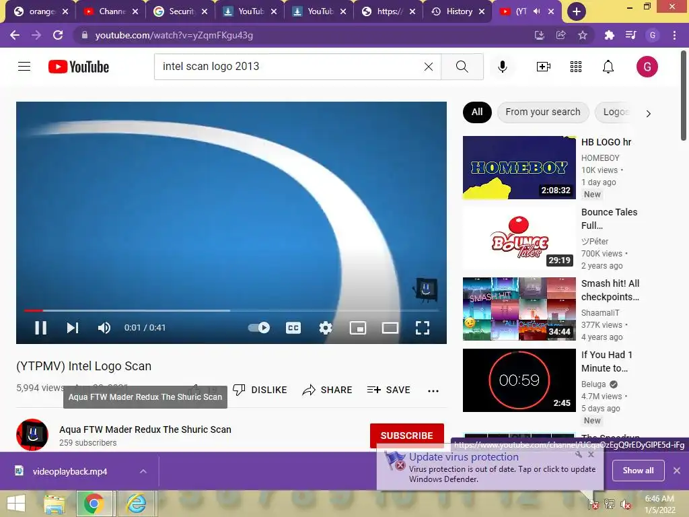Seek on the video progress bar
This screenshot has width=689, height=517.
[231, 310]
